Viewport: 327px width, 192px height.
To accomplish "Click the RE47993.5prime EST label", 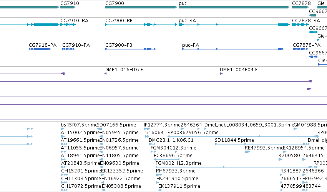I will 264,148.
